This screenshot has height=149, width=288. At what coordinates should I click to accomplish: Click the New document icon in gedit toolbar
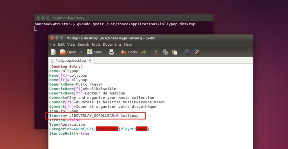click(x=53, y=52)
